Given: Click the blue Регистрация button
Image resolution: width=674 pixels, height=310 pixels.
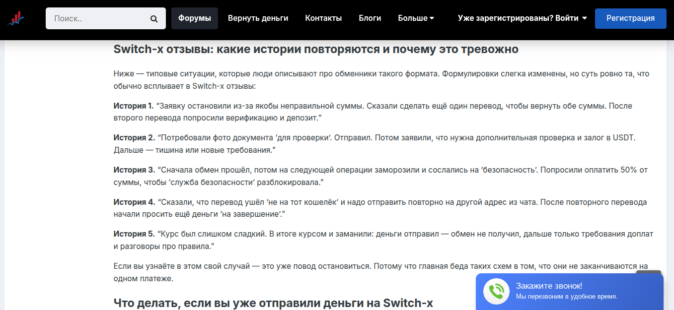Looking at the screenshot, I should pyautogui.click(x=630, y=18).
